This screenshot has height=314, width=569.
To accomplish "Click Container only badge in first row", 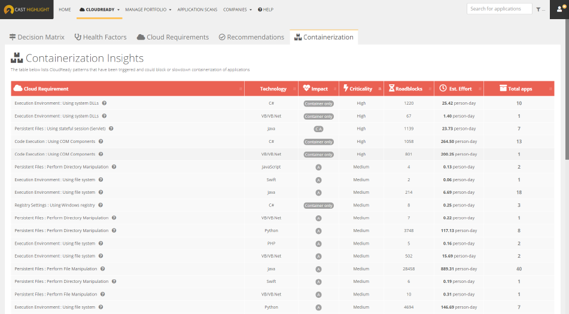I will pyautogui.click(x=318, y=103).
